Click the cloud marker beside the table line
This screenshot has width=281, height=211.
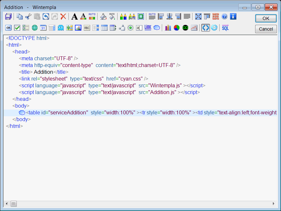(x=22, y=113)
